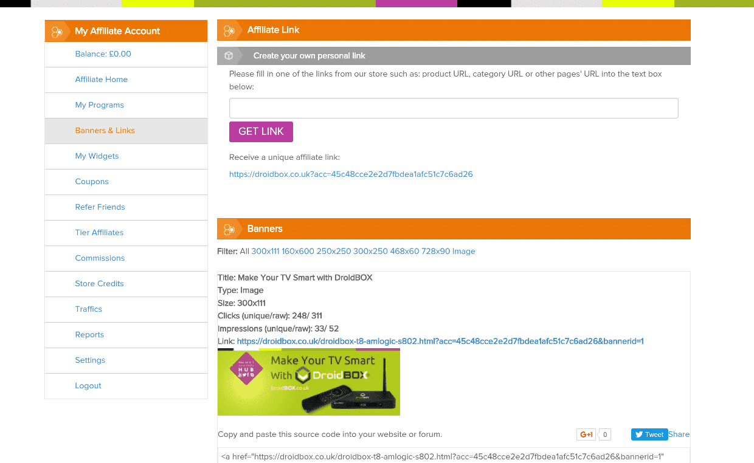Click the Banners section header icon
Viewport: 754px width, 463px height.
pos(229,229)
